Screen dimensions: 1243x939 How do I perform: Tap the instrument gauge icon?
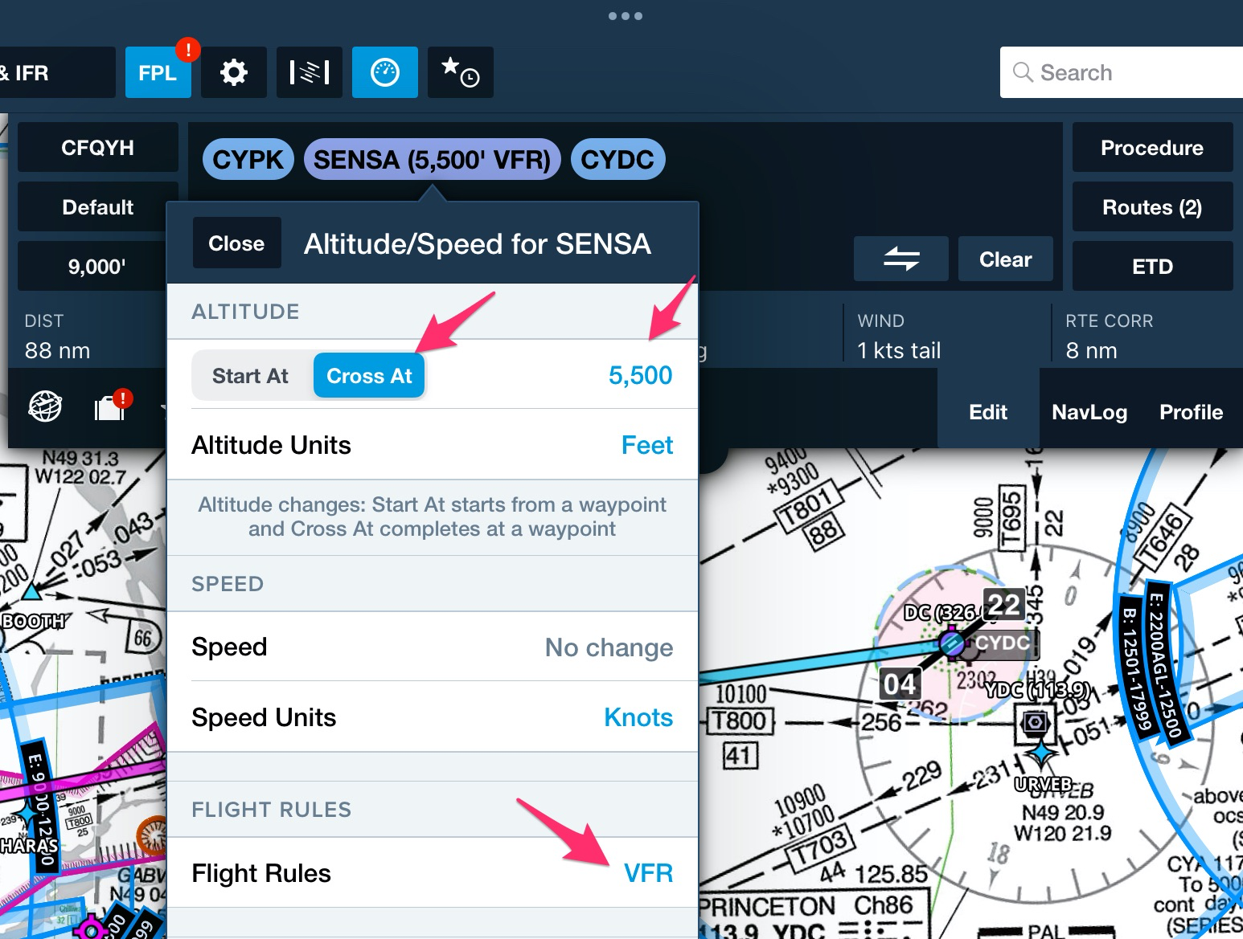point(385,72)
